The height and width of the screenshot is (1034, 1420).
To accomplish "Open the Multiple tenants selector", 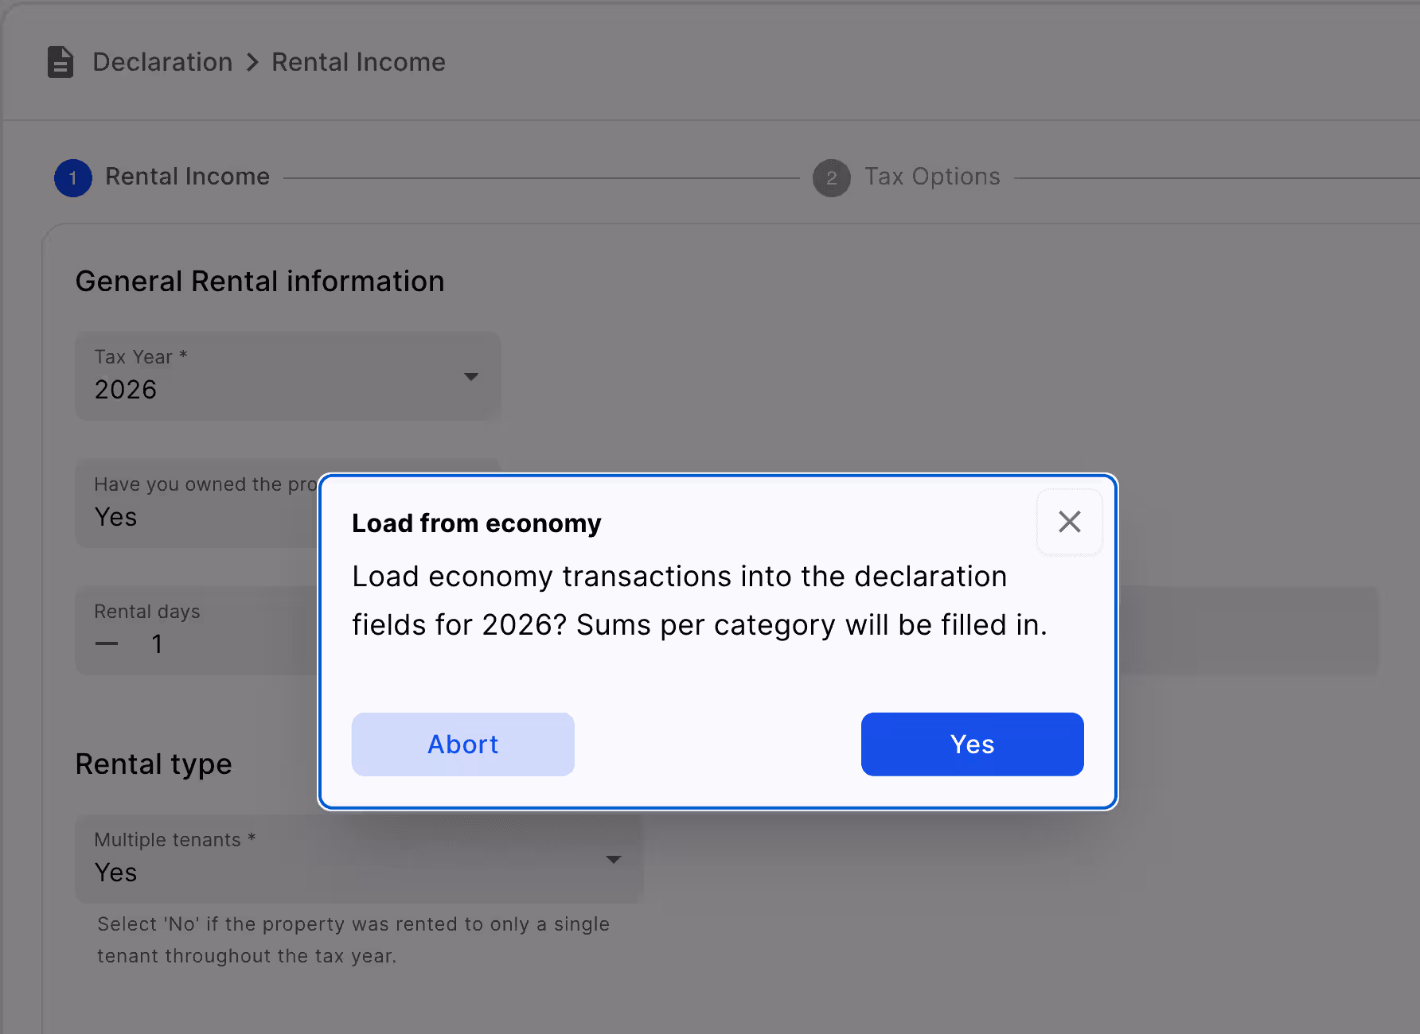I will pyautogui.click(x=358, y=859).
